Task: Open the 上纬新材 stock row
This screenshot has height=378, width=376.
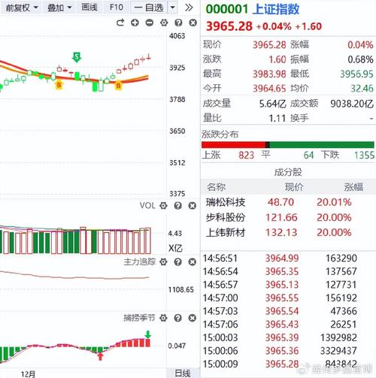Action: coord(288,233)
